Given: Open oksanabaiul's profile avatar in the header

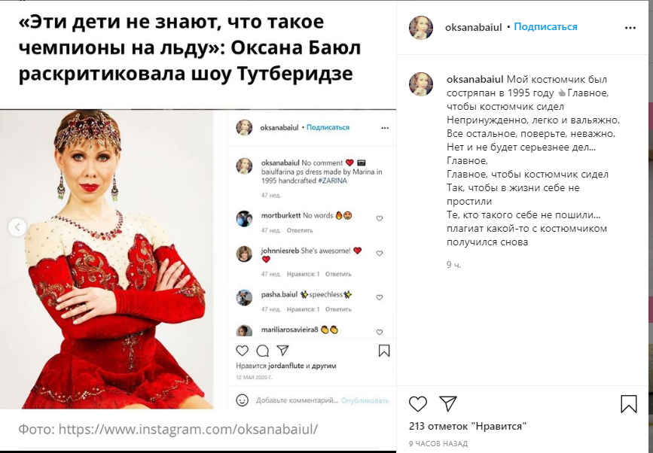Looking at the screenshot, I should pyautogui.click(x=420, y=28).
